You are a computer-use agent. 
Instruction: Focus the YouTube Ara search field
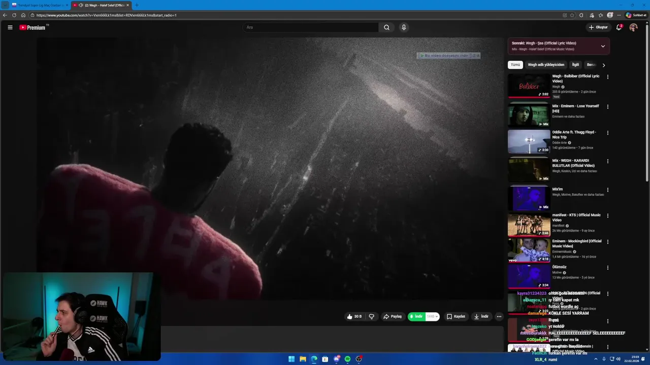(311, 27)
